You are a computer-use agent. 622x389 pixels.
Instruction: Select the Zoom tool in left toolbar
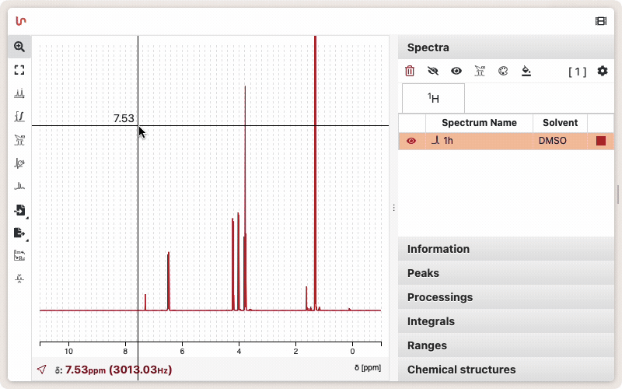19,47
